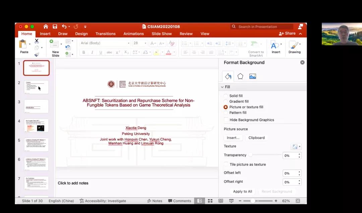
Task: Select slide 4 thumbnail
Action: pos(37,126)
